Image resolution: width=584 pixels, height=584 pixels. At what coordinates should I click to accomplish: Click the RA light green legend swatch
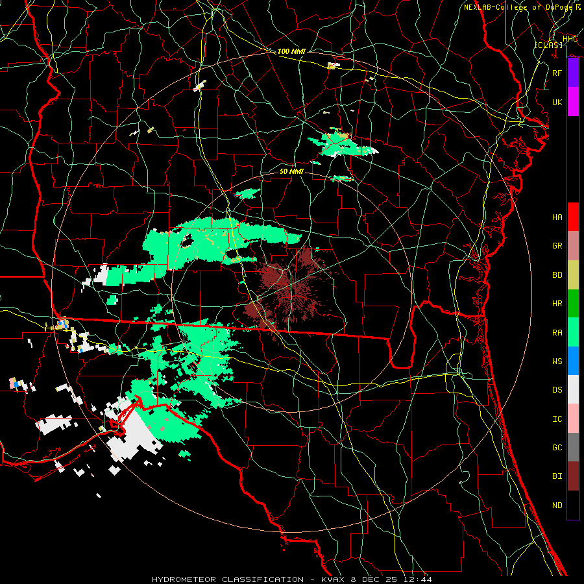573,332
